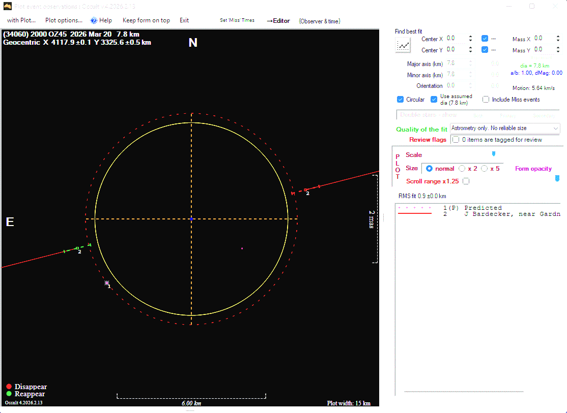Click the magenta dot inside the circle

[x=242, y=248]
